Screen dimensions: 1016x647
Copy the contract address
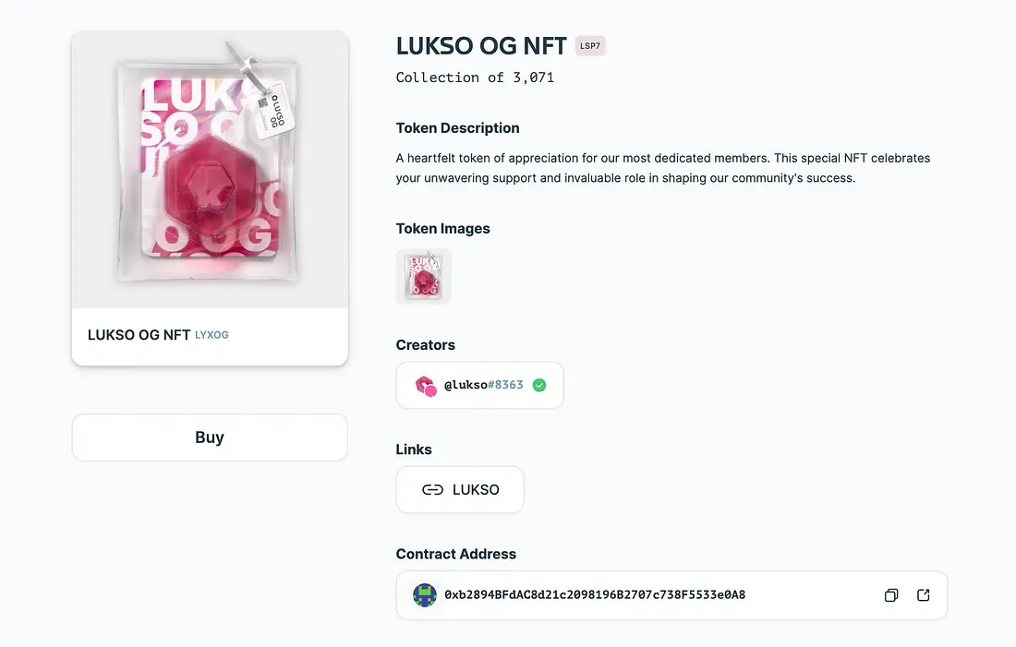click(x=890, y=595)
